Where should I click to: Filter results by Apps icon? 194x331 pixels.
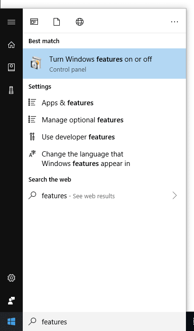(x=34, y=22)
